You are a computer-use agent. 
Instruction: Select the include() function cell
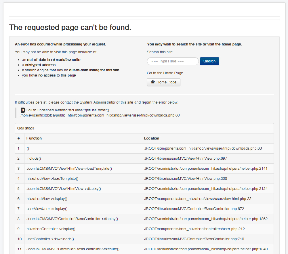point(34,158)
